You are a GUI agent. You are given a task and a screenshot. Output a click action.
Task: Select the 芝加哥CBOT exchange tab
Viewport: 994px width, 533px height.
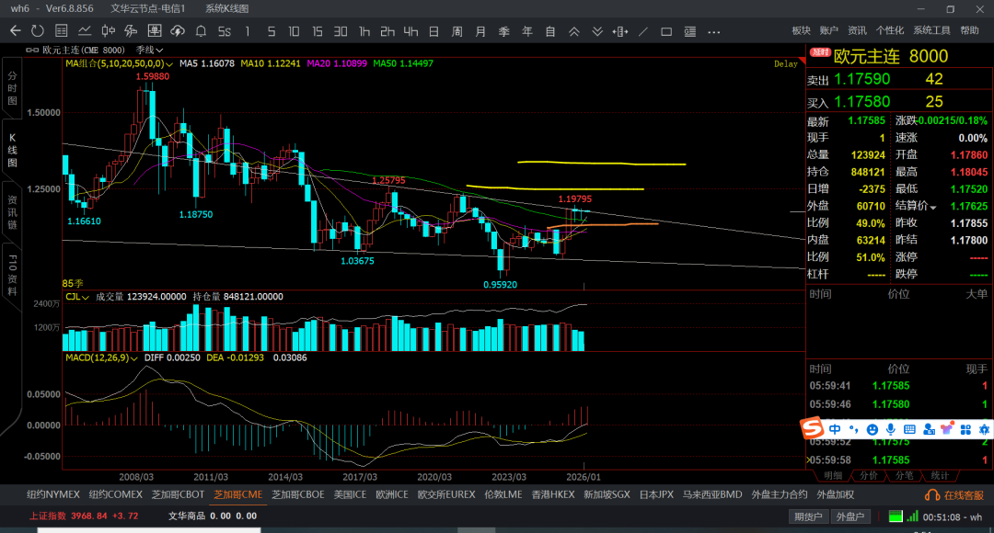[x=179, y=494]
